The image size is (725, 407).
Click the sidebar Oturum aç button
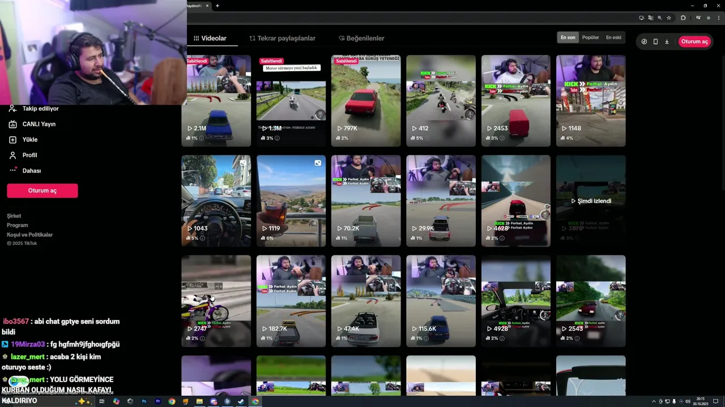(42, 190)
